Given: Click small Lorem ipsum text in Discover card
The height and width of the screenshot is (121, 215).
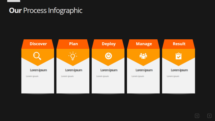Looking at the screenshot, I should click(x=32, y=76).
